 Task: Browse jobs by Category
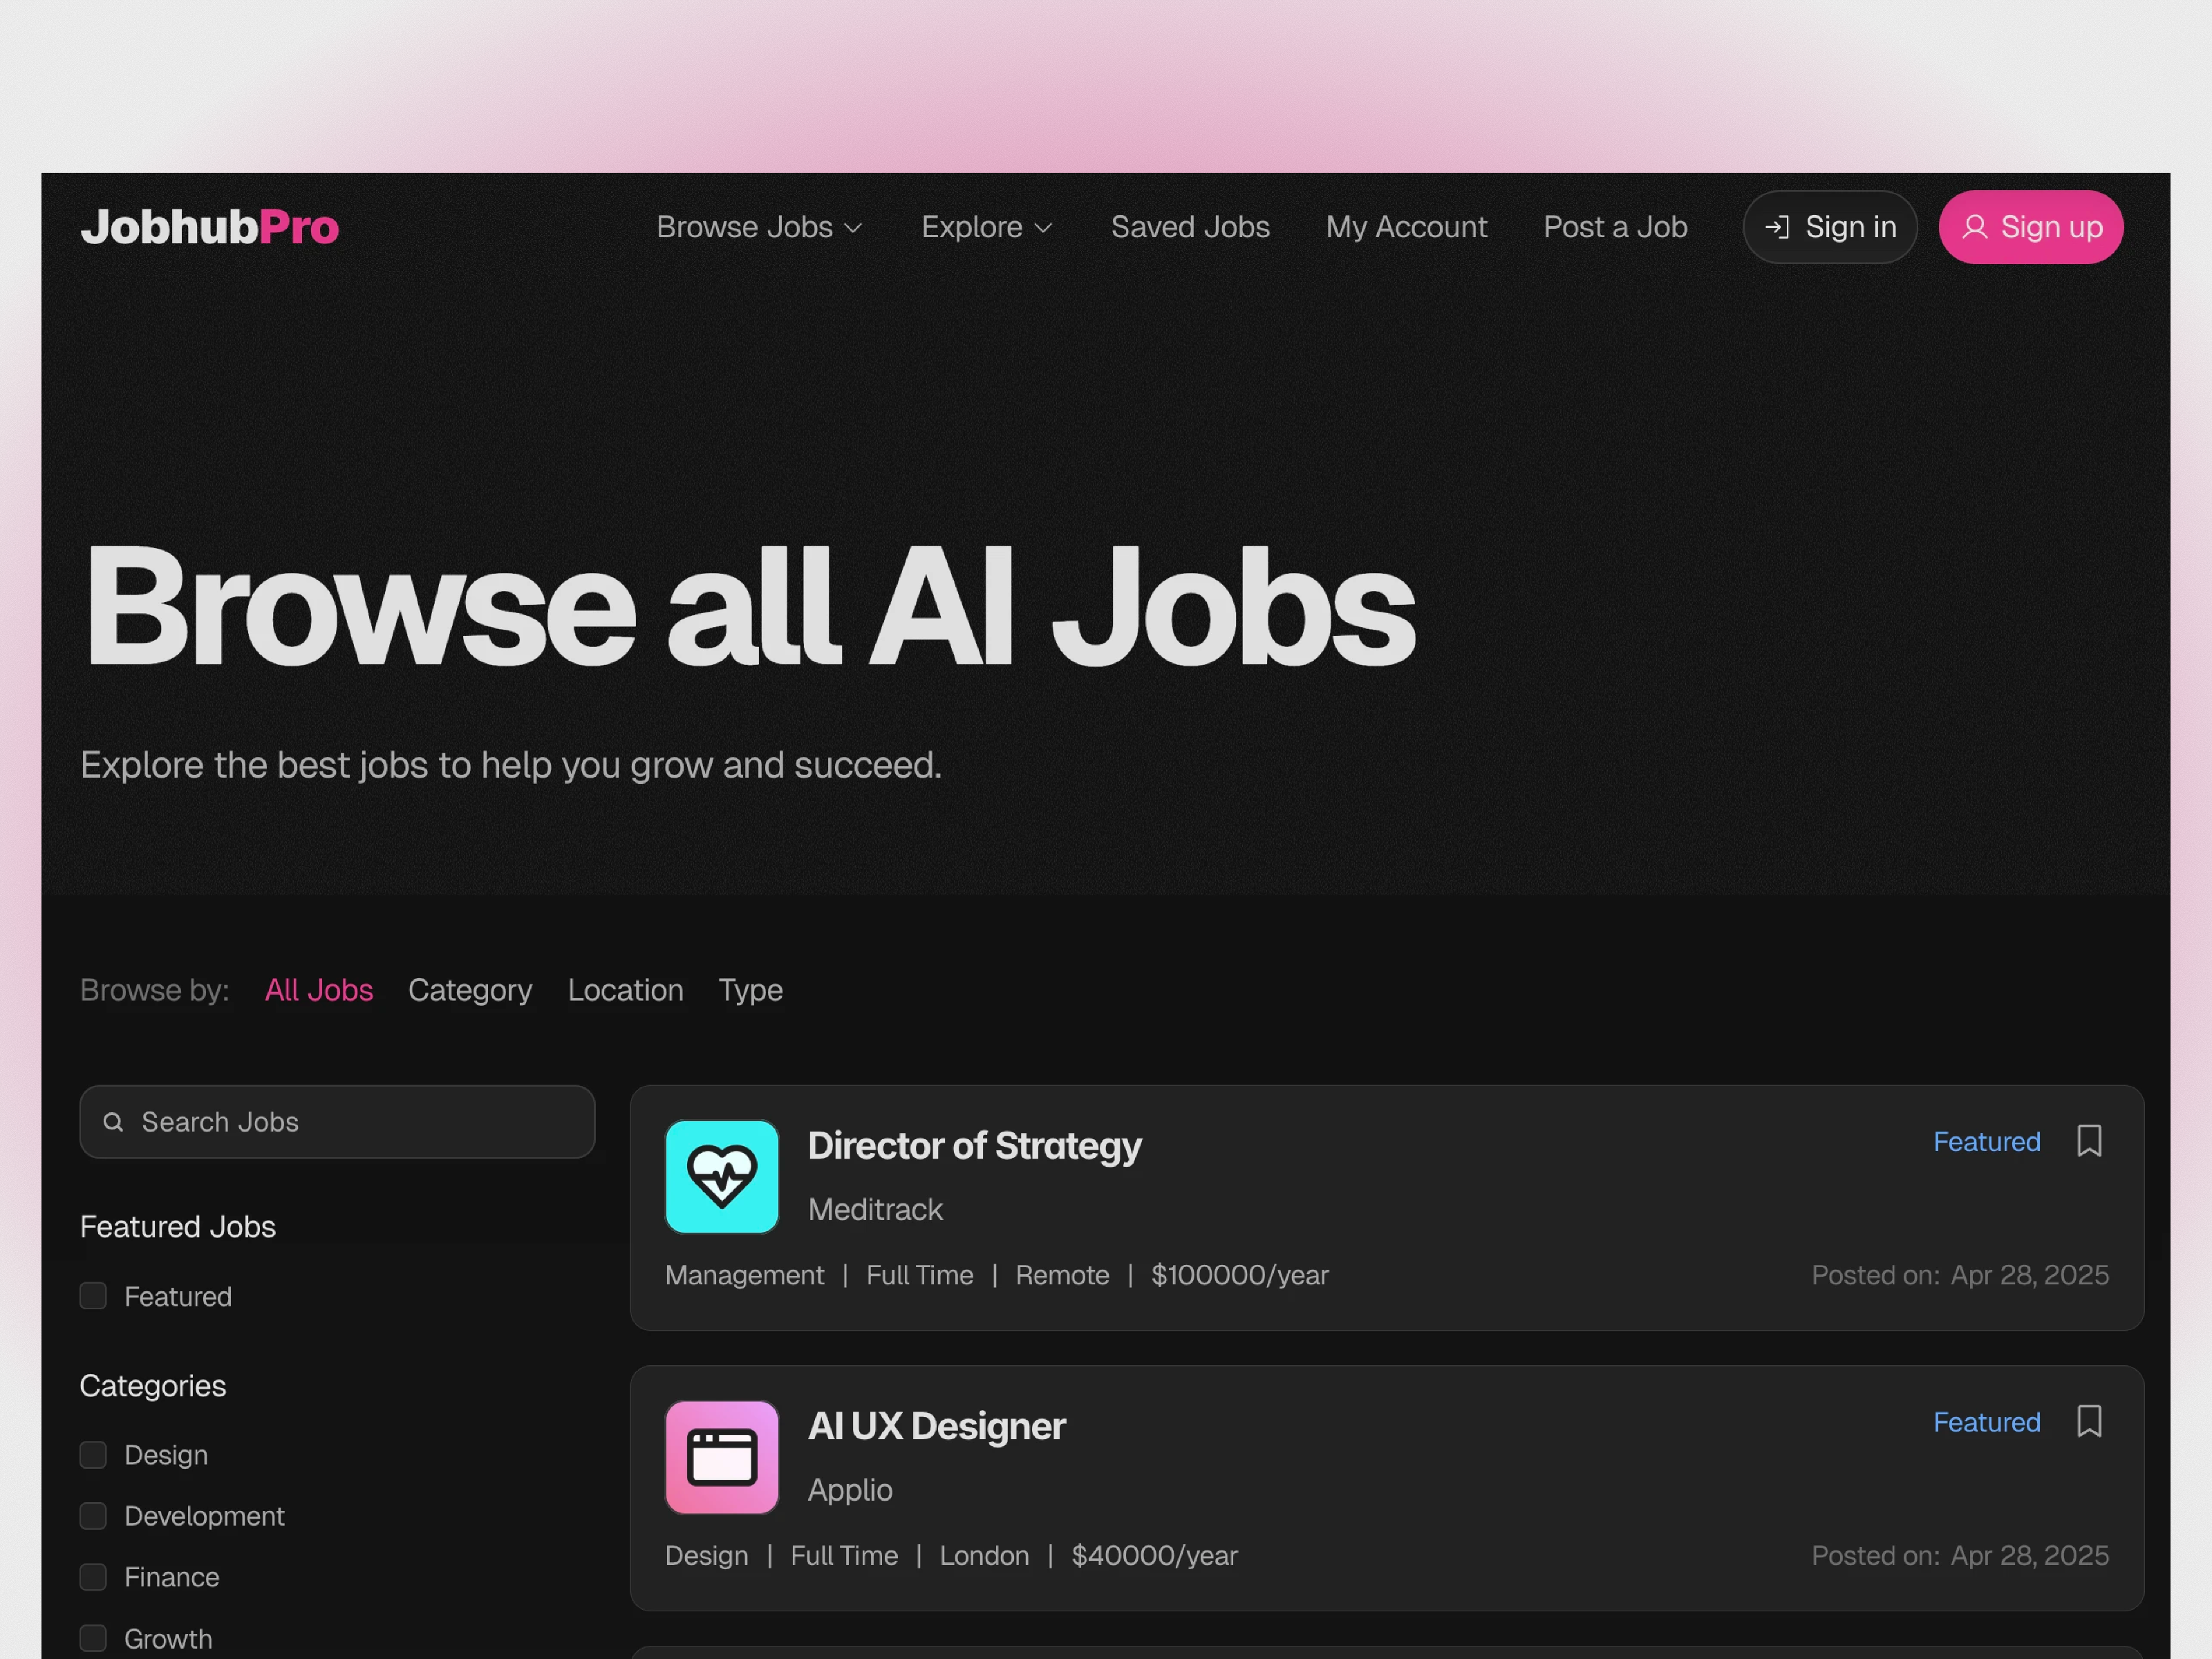pyautogui.click(x=470, y=990)
